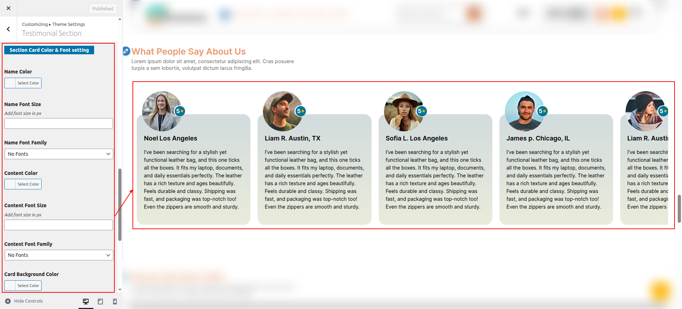Click the pencil edit shortcut beside heading

(126, 51)
